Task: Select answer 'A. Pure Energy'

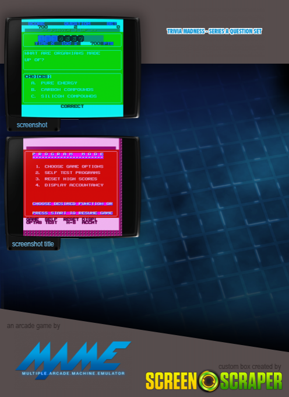Action: pos(54,83)
